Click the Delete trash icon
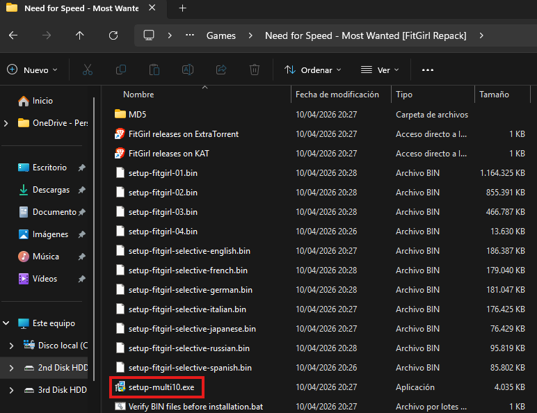 tap(255, 70)
